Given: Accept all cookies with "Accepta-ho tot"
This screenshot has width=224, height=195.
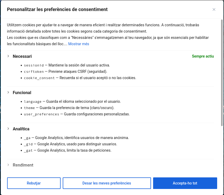Looking at the screenshot, I should click(185, 183).
